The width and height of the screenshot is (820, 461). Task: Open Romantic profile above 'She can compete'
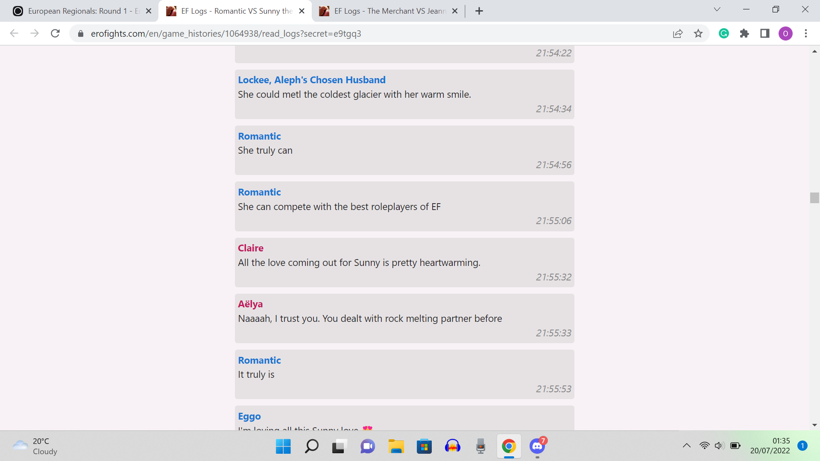click(x=259, y=192)
